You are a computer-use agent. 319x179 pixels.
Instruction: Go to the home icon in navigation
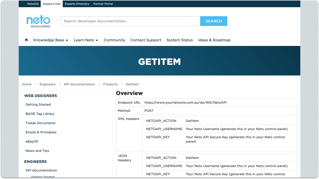[x=26, y=40]
